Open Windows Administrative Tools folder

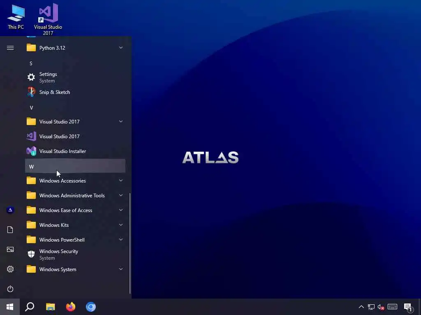pos(75,196)
